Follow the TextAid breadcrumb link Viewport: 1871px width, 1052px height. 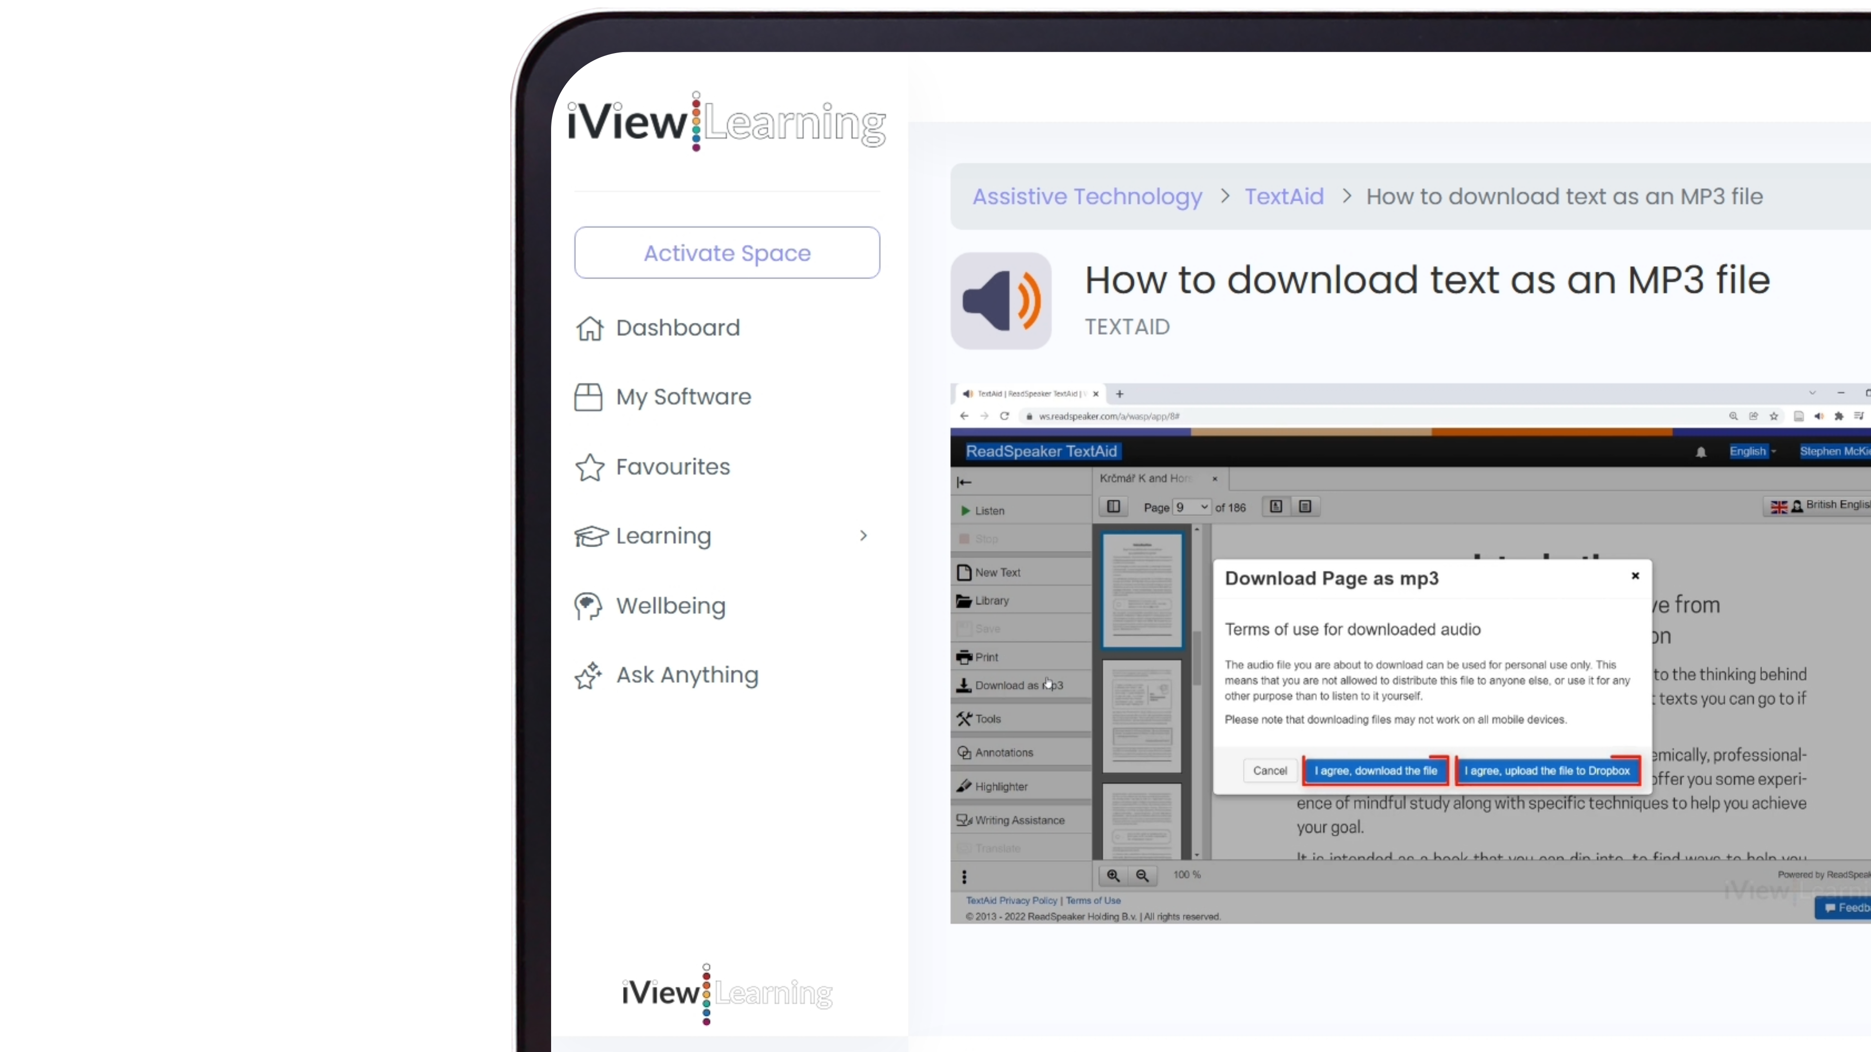1284,197
